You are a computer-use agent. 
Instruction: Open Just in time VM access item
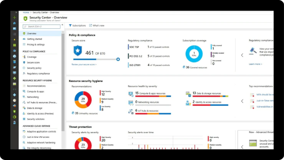(x=38, y=137)
